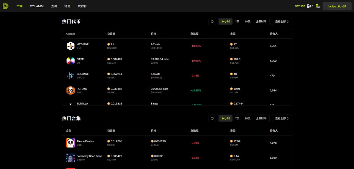Select 24小时 for hot tokens

(226, 21)
